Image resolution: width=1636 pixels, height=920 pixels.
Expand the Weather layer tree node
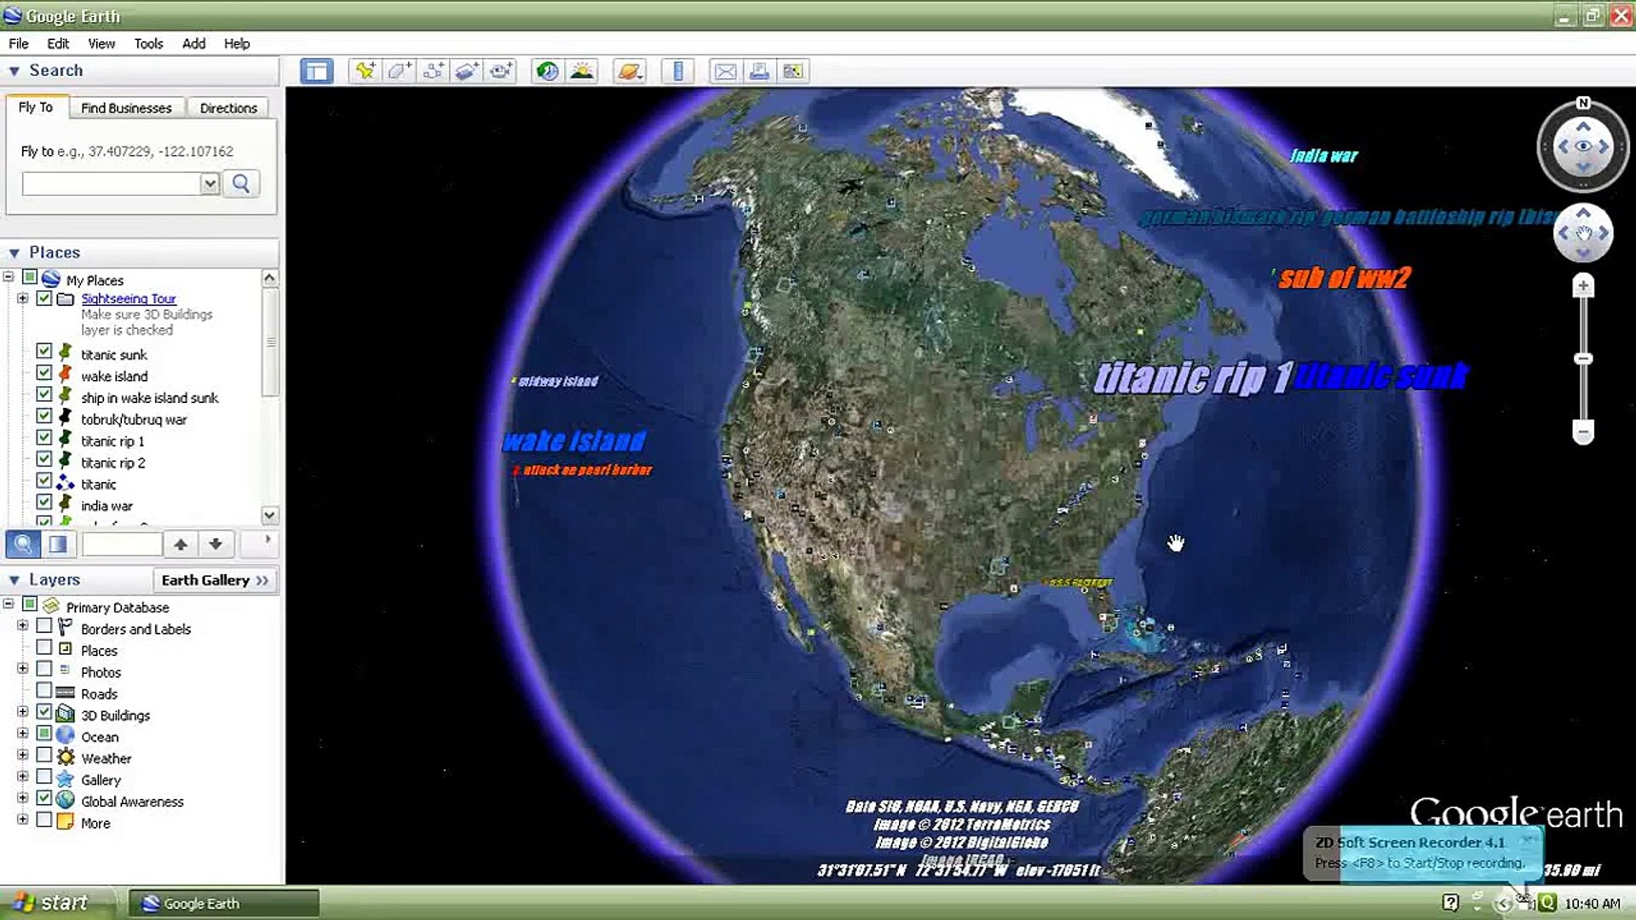[x=23, y=755]
